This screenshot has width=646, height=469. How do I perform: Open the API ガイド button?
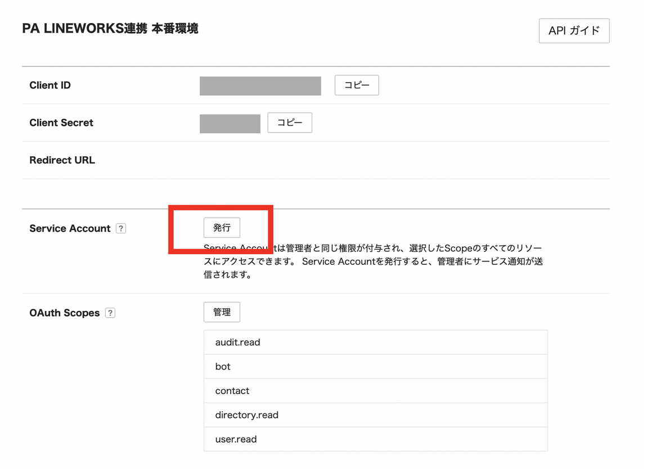click(x=574, y=30)
